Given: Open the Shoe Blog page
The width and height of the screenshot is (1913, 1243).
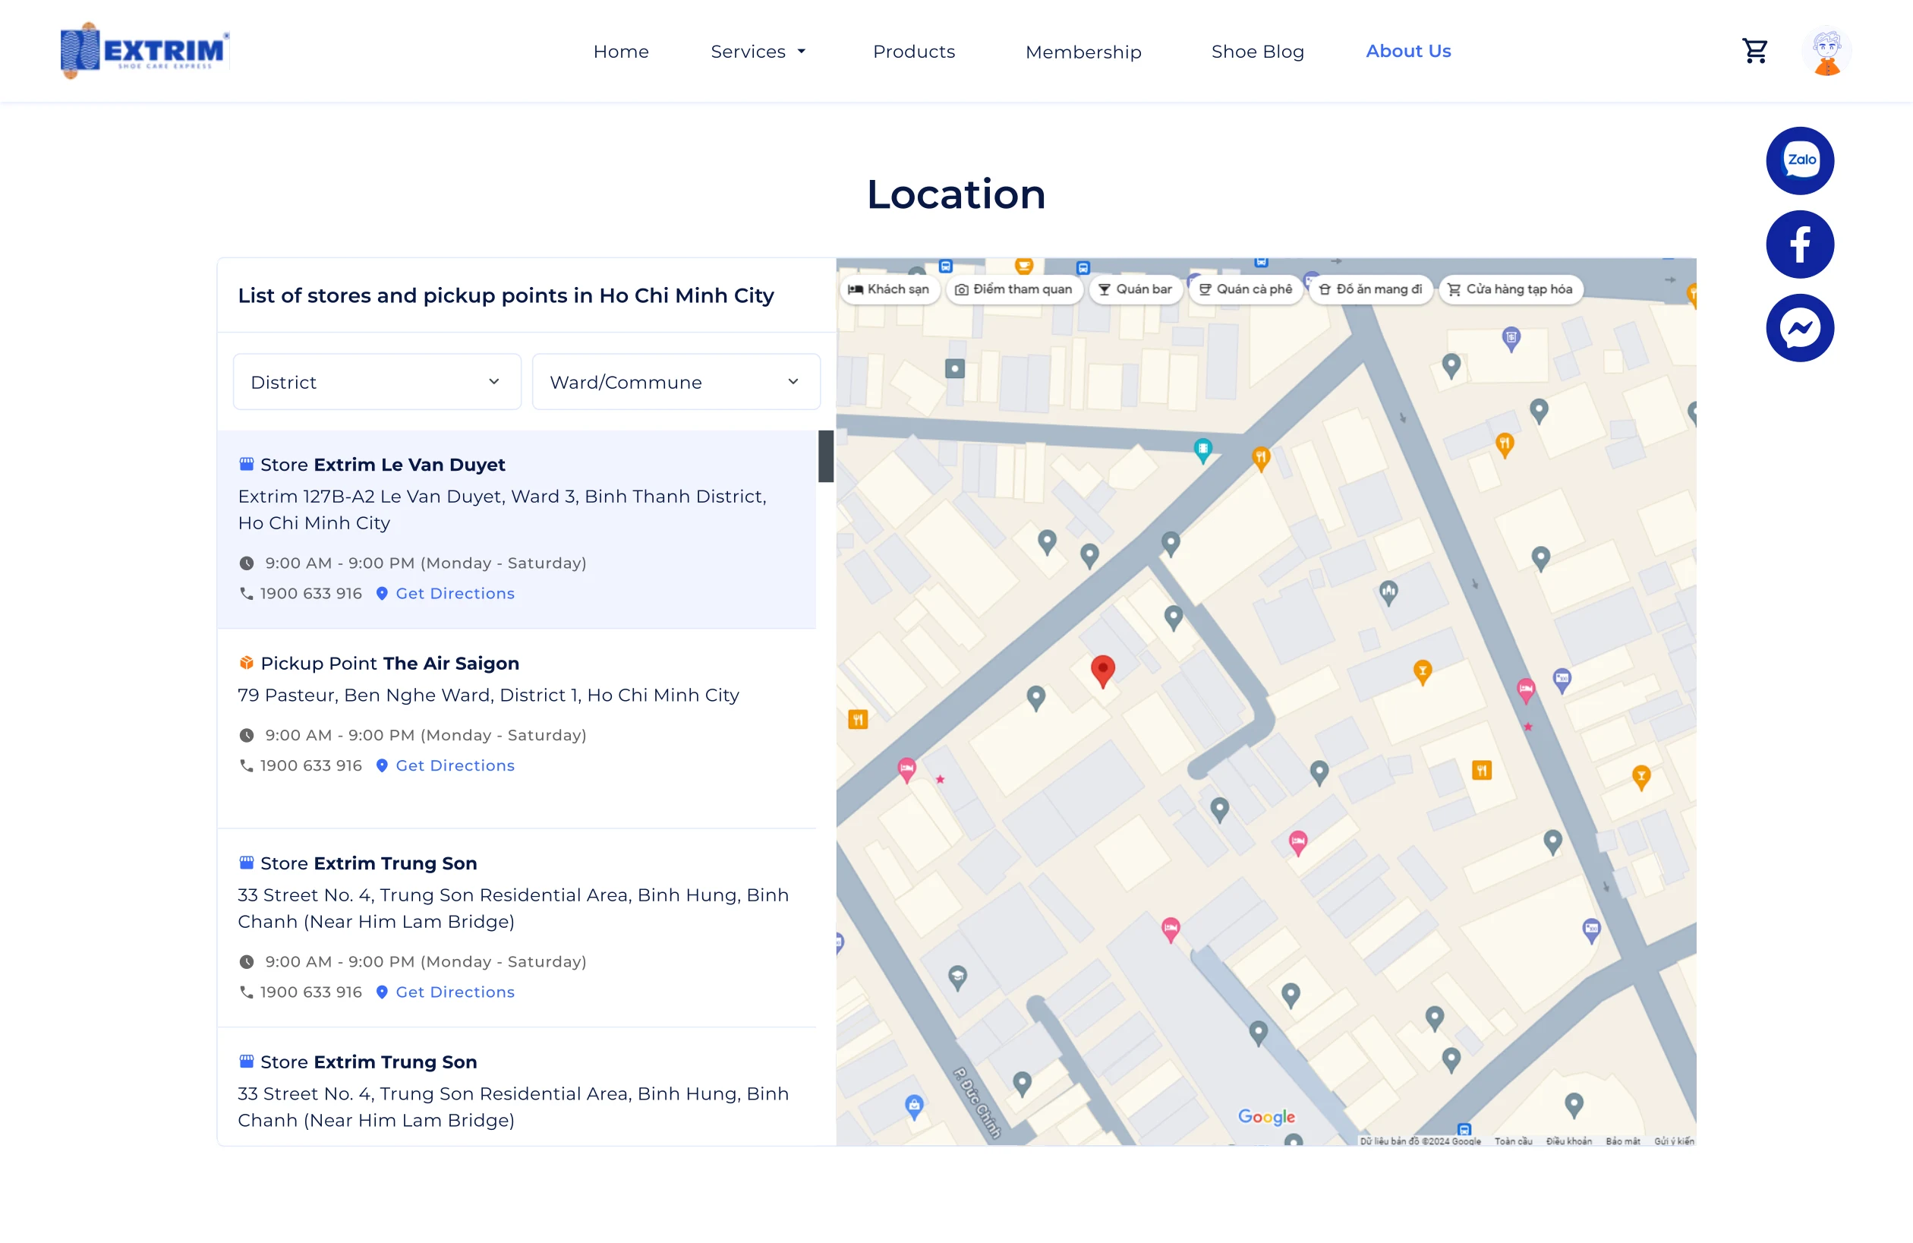Looking at the screenshot, I should (1257, 52).
